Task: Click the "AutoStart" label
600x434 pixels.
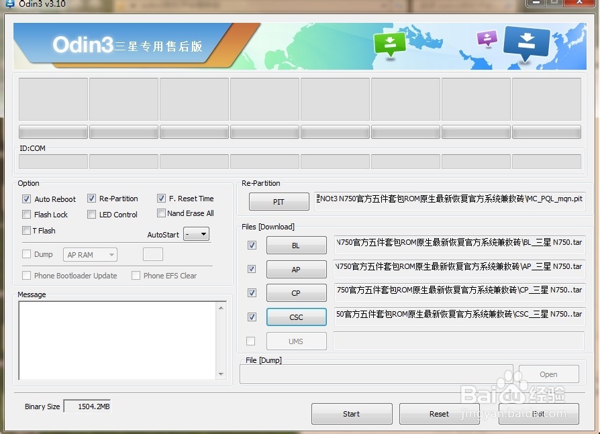Action: click(x=163, y=234)
